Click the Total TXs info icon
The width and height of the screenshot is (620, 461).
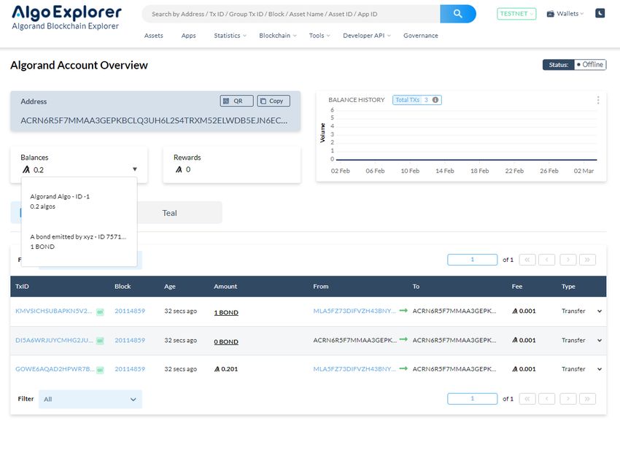click(x=436, y=100)
